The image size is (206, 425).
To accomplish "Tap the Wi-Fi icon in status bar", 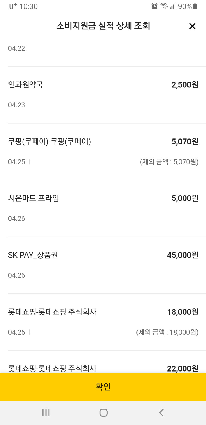I will (x=164, y=6).
